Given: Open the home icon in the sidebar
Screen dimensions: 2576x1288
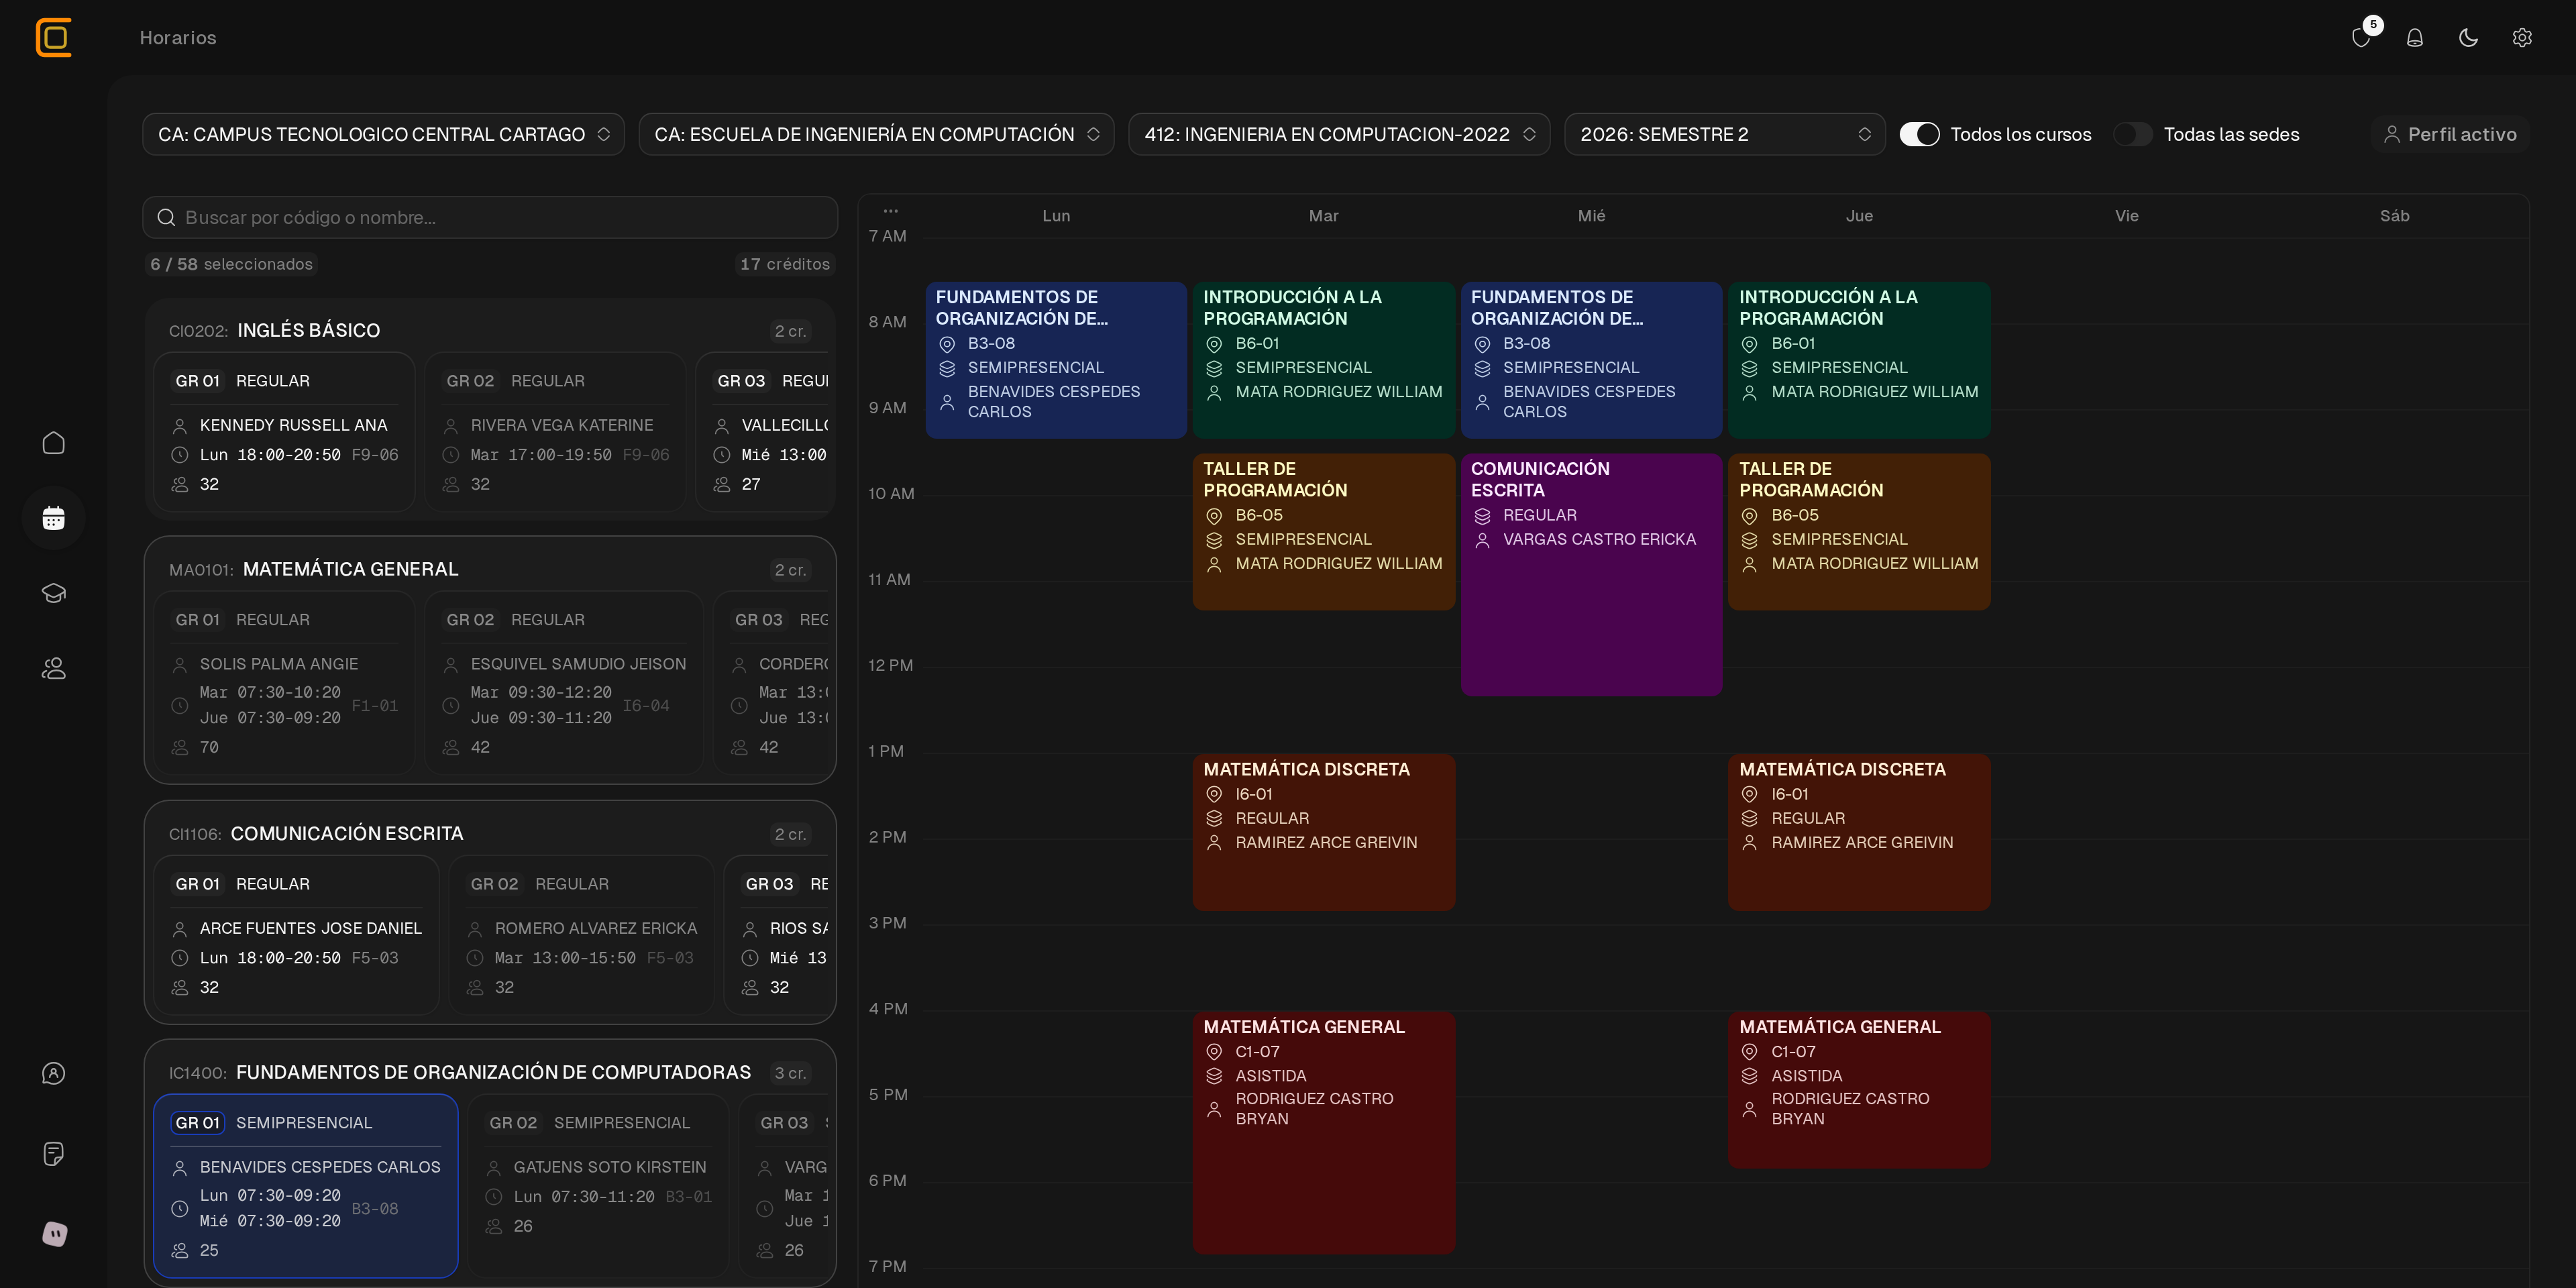Looking at the screenshot, I should point(54,443).
